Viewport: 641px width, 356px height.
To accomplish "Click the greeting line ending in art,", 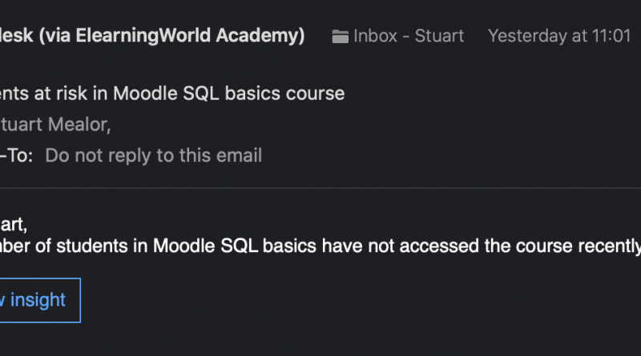I will (14, 225).
